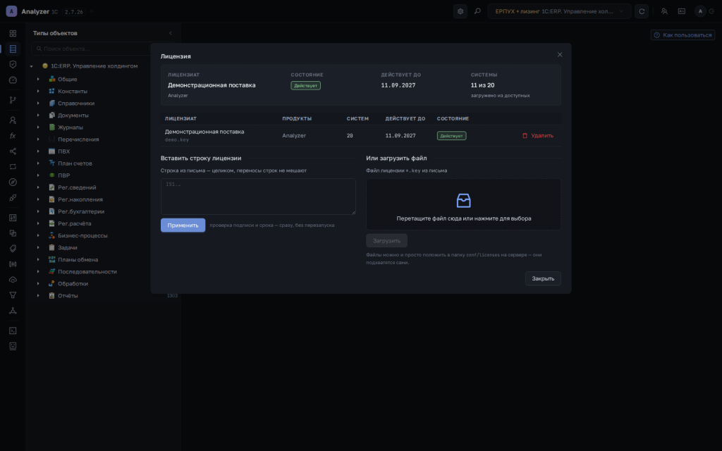Open the Как пользоваться help link
This screenshot has height=451, width=722.
pyautogui.click(x=683, y=35)
